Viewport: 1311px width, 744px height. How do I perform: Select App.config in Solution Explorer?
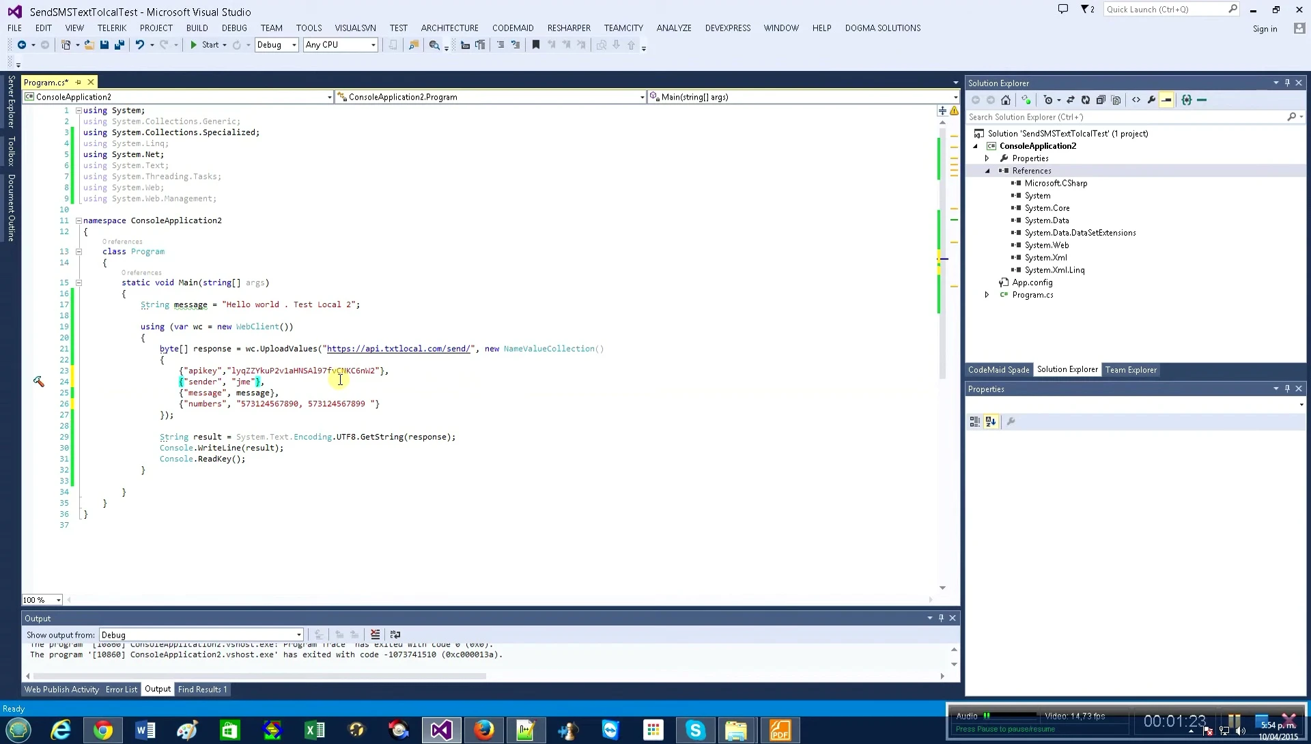(x=1032, y=283)
